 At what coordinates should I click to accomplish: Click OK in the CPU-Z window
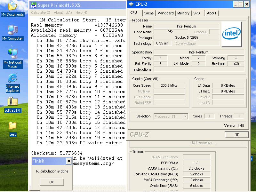237,135
